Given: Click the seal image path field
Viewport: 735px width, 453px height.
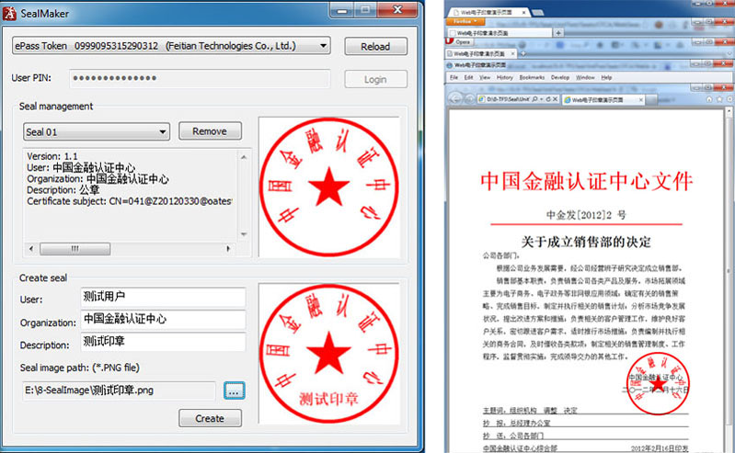Looking at the screenshot, I should (x=119, y=391).
